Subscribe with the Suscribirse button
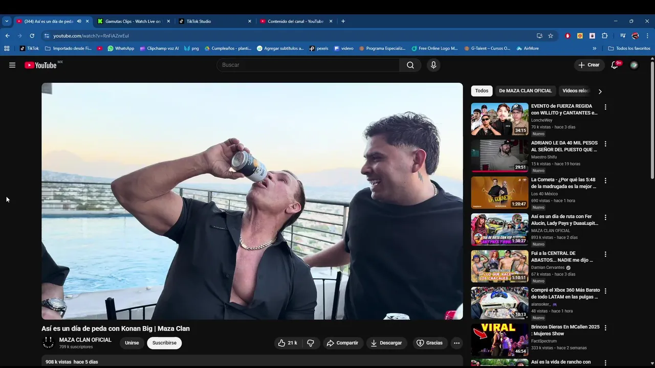Screen dimensions: 655x368 click(164, 343)
